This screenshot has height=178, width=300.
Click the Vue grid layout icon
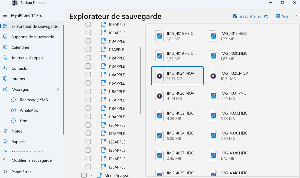click(x=278, y=16)
